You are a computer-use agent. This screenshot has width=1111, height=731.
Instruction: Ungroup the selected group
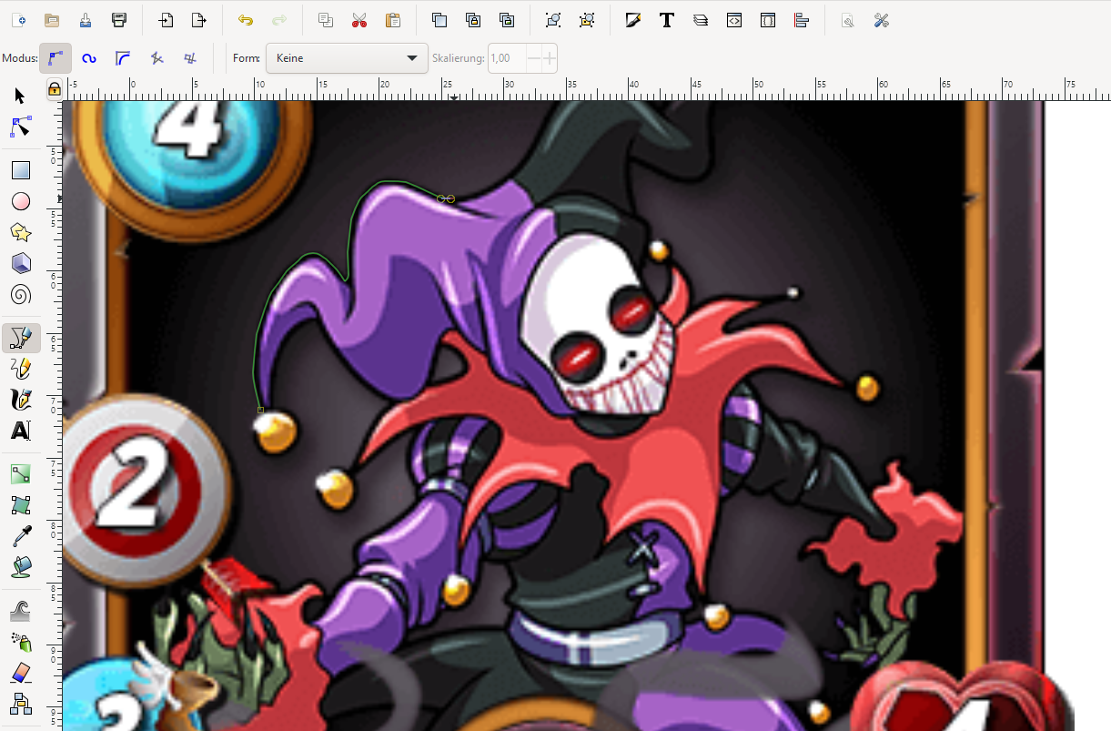click(x=587, y=20)
